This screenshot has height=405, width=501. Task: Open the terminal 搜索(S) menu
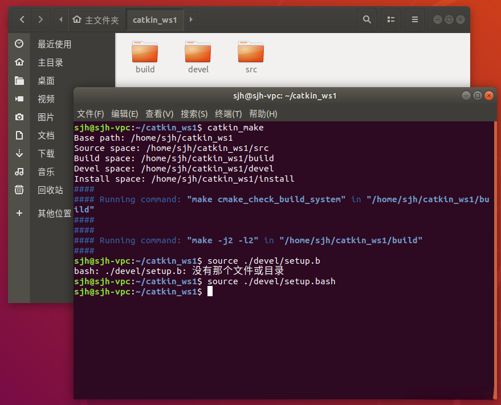click(194, 114)
